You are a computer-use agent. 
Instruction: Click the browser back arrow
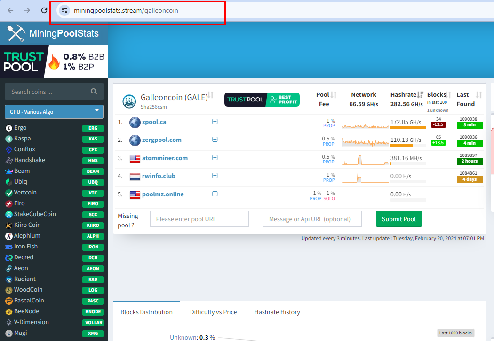coord(10,10)
